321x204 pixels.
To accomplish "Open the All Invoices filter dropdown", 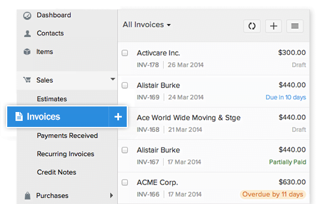I will (x=147, y=25).
